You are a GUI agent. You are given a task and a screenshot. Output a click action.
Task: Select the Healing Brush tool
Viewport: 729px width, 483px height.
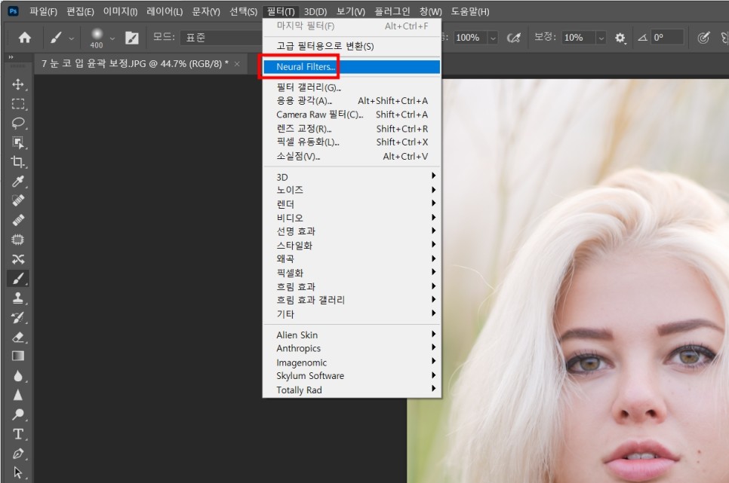[18, 220]
